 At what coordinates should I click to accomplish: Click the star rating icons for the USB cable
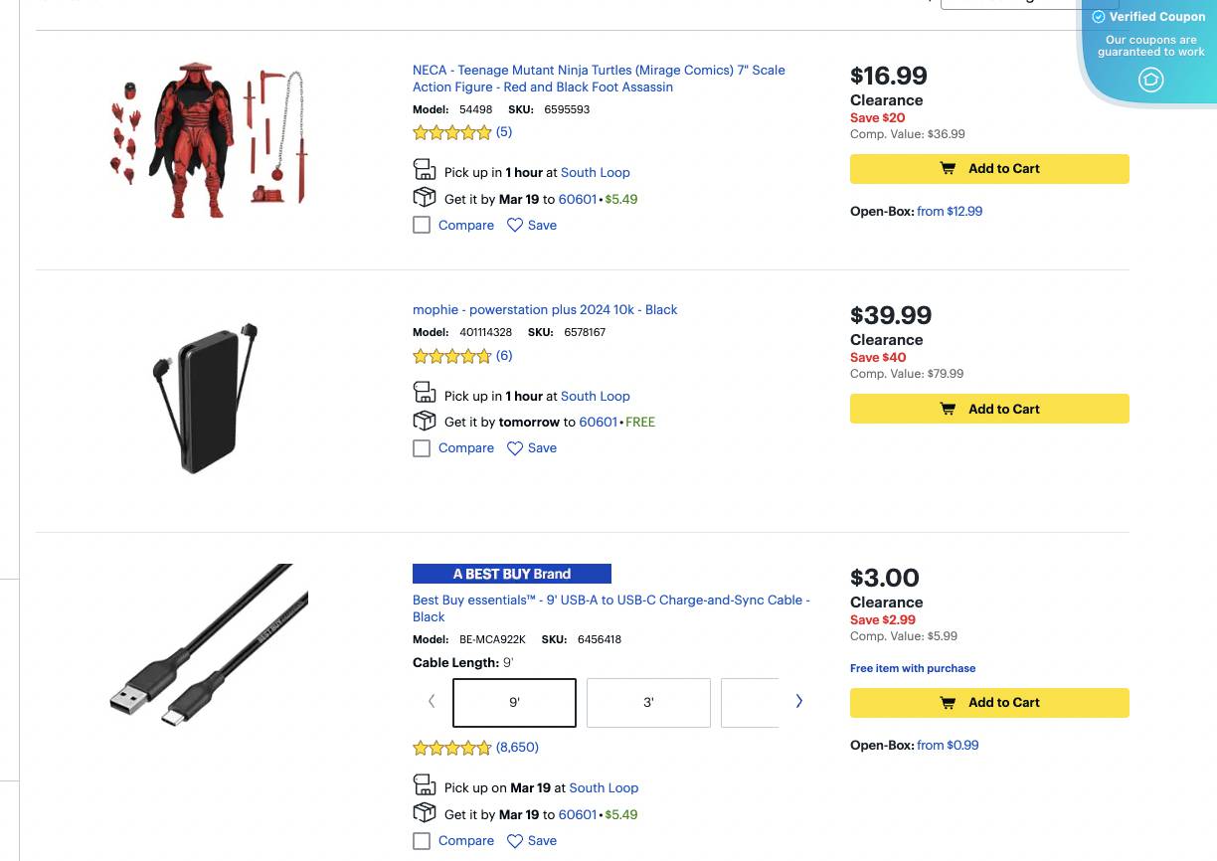451,748
